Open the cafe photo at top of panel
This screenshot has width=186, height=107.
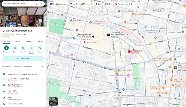23,17
